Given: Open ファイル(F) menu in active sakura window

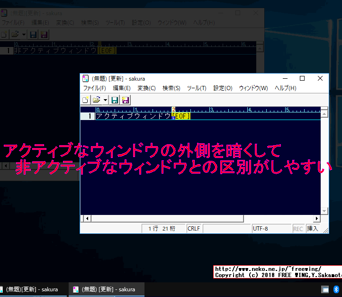Looking at the screenshot, I should [x=94, y=88].
